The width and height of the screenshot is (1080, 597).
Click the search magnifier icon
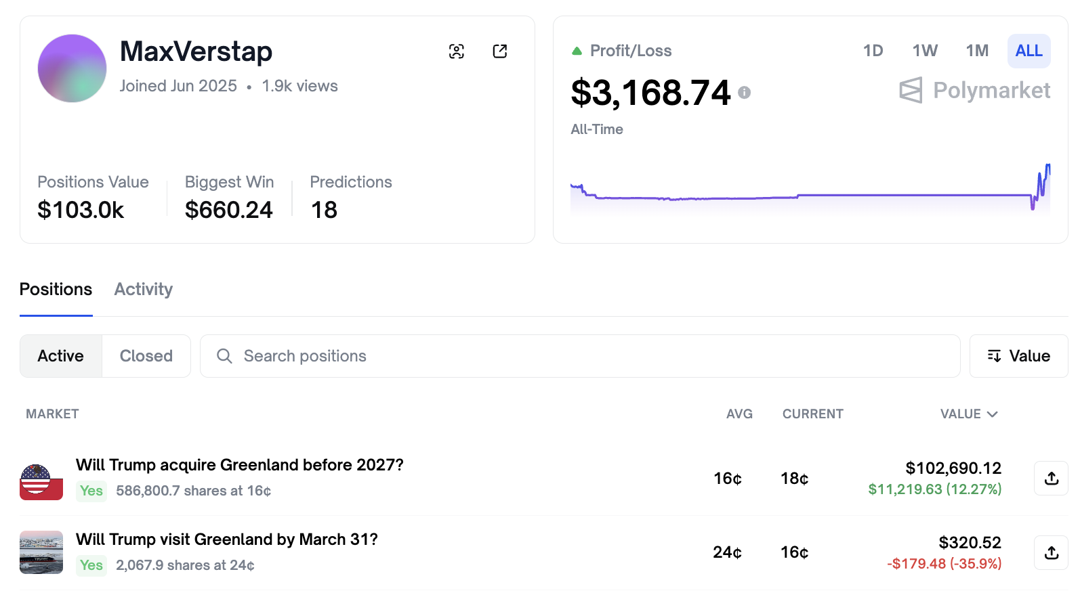tap(224, 356)
